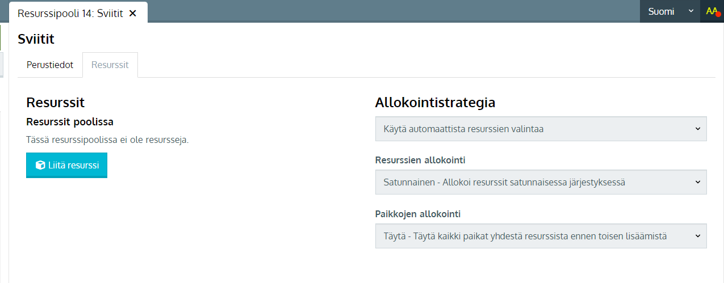Screen dimensions: 724x283
Task: Activate the Resurssipooli 14: Sviitit tab title
Action: 70,13
